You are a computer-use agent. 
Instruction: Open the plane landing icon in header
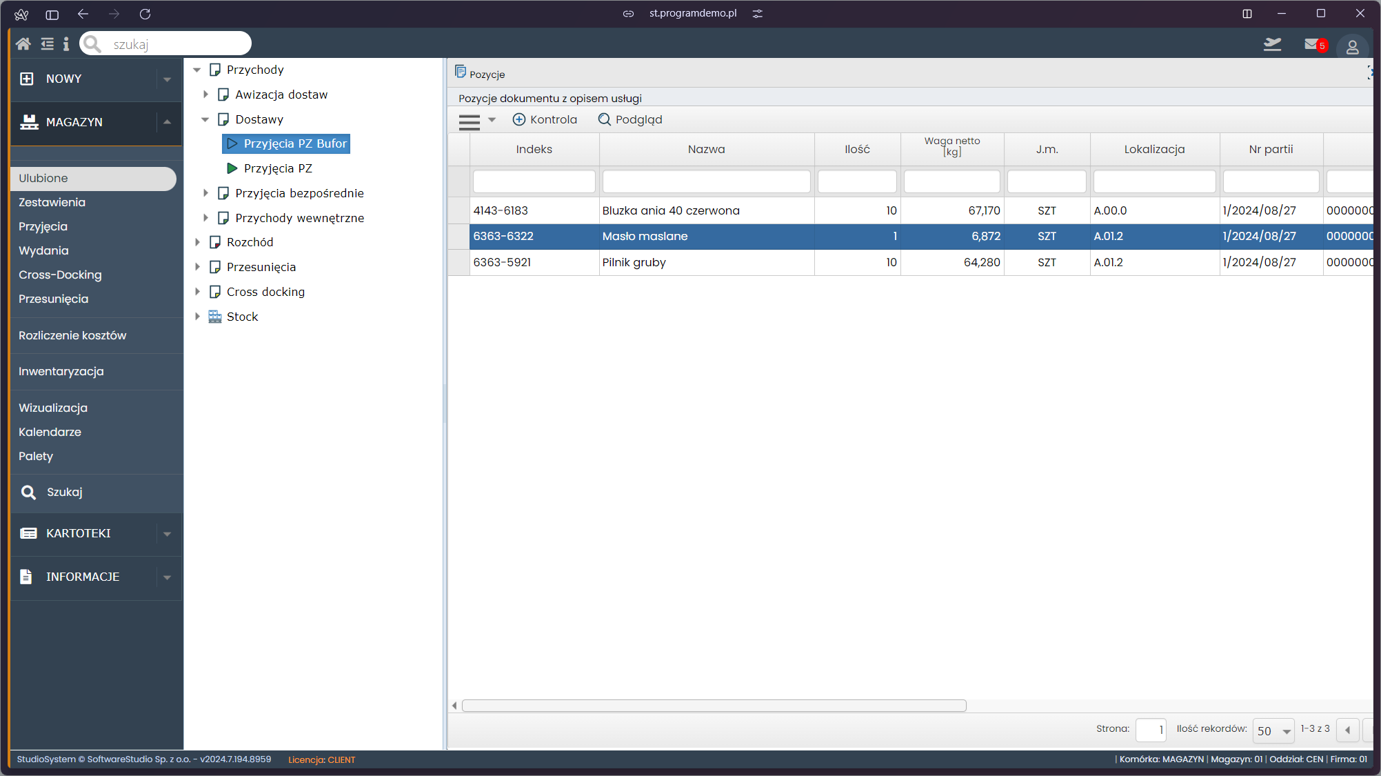pos(1272,45)
